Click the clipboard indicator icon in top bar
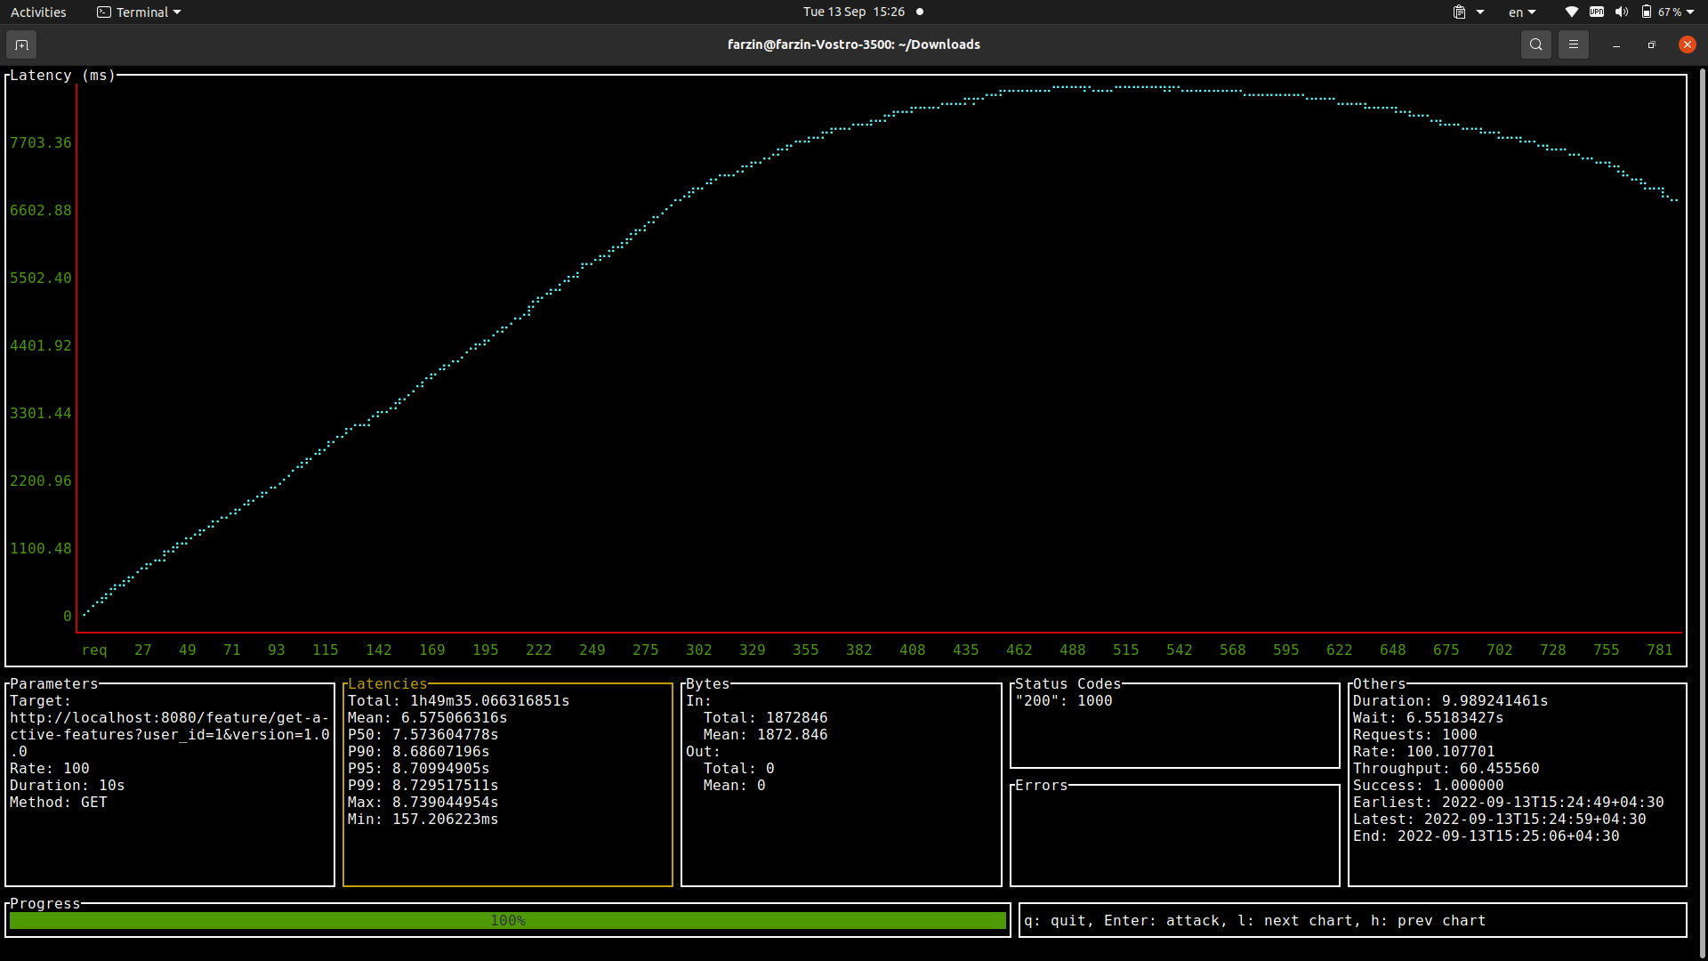 point(1460,12)
